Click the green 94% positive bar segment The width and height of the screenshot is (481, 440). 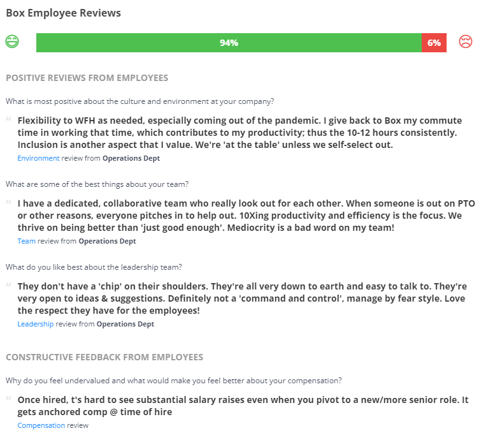(x=229, y=43)
